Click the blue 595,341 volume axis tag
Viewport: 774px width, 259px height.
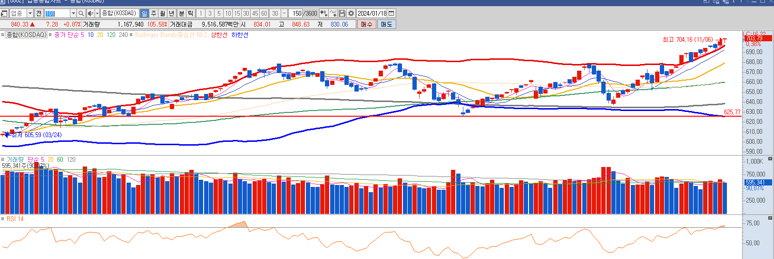(x=758, y=182)
